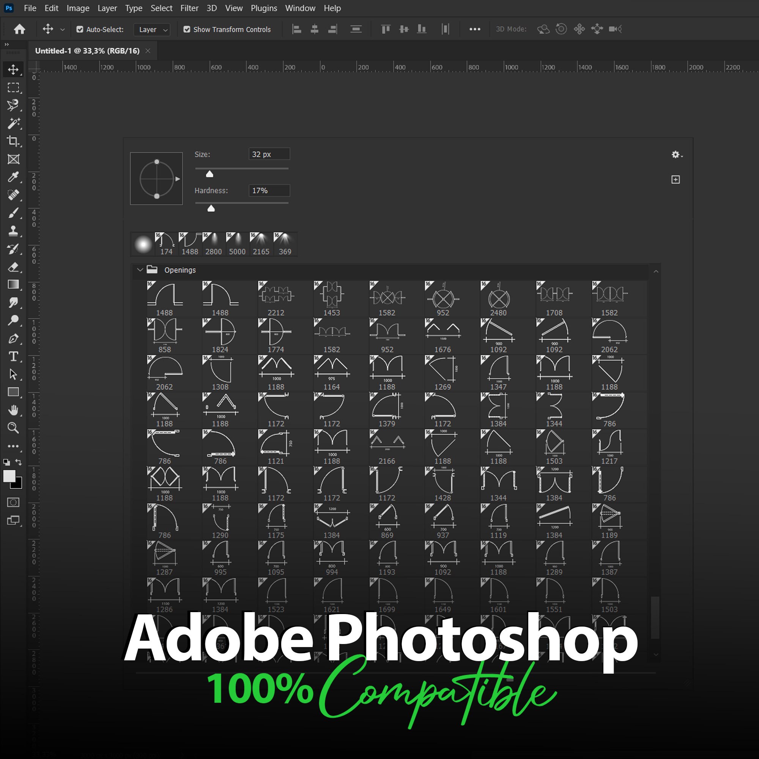Open Auto-Select Layer dropdown

(x=152, y=30)
